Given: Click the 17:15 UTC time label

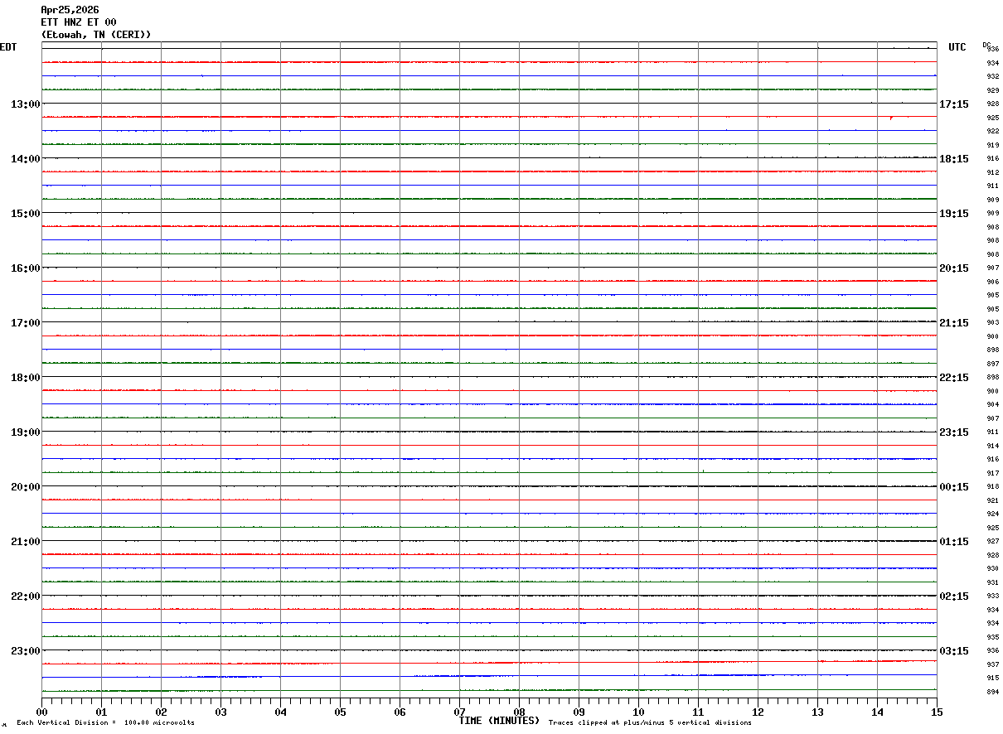Looking at the screenshot, I should tap(953, 104).
